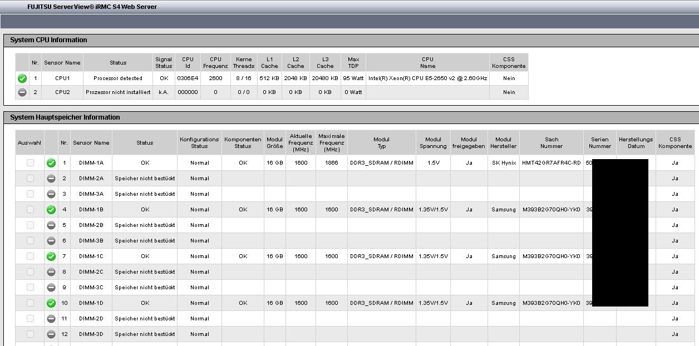Tick the Auswahl checkbox for DIMM-1A
Viewport: 699px width, 346px height.
click(x=30, y=162)
